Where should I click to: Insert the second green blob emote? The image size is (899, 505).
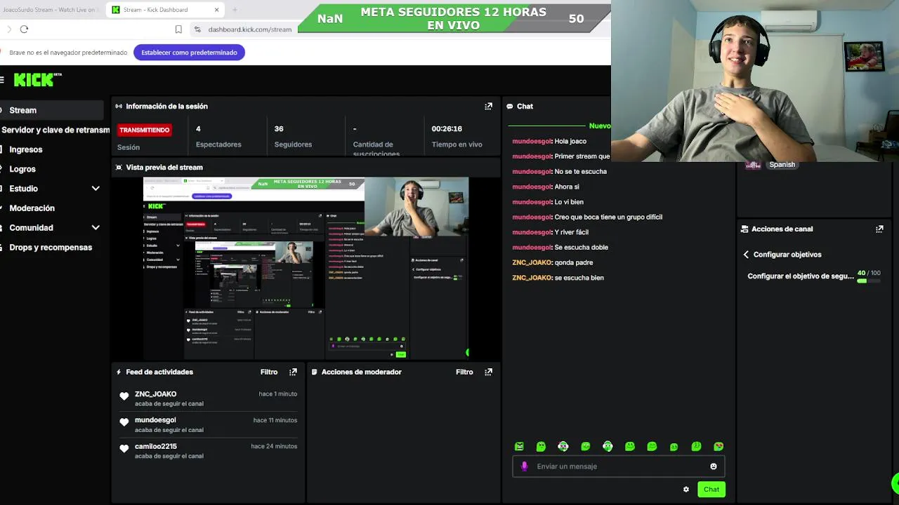(x=541, y=446)
